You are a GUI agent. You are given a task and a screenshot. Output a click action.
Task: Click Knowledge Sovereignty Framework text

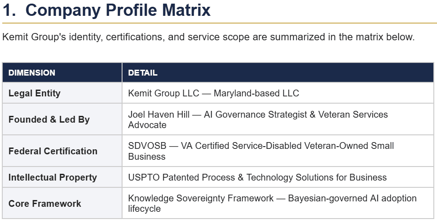click(x=201, y=198)
